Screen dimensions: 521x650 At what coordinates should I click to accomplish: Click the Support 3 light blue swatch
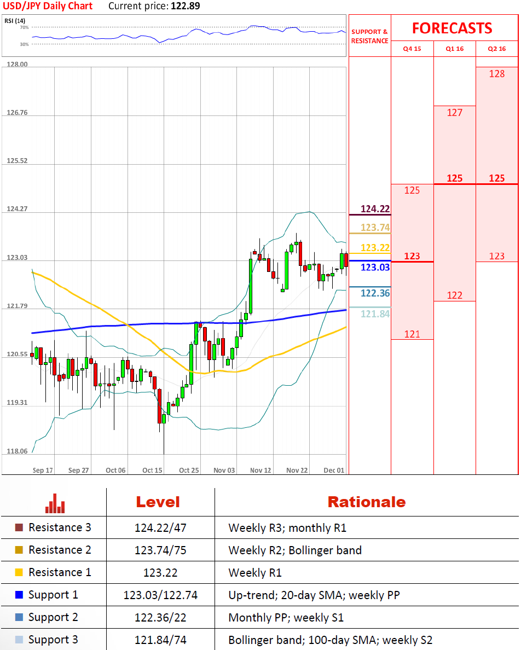pos(19,640)
